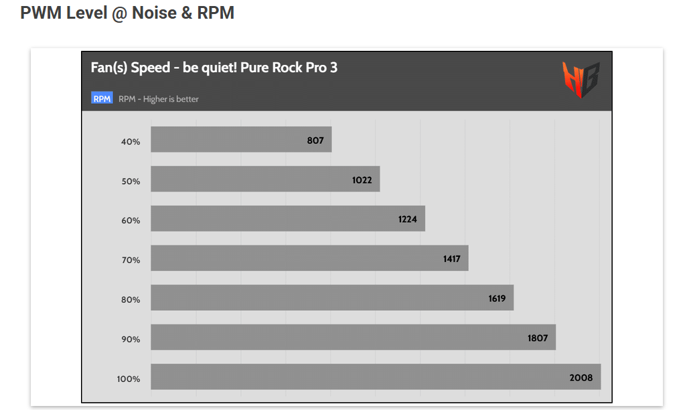Image resolution: width=689 pixels, height=410 pixels.
Task: Click the 60% bar labeled 1224
Action: point(288,219)
